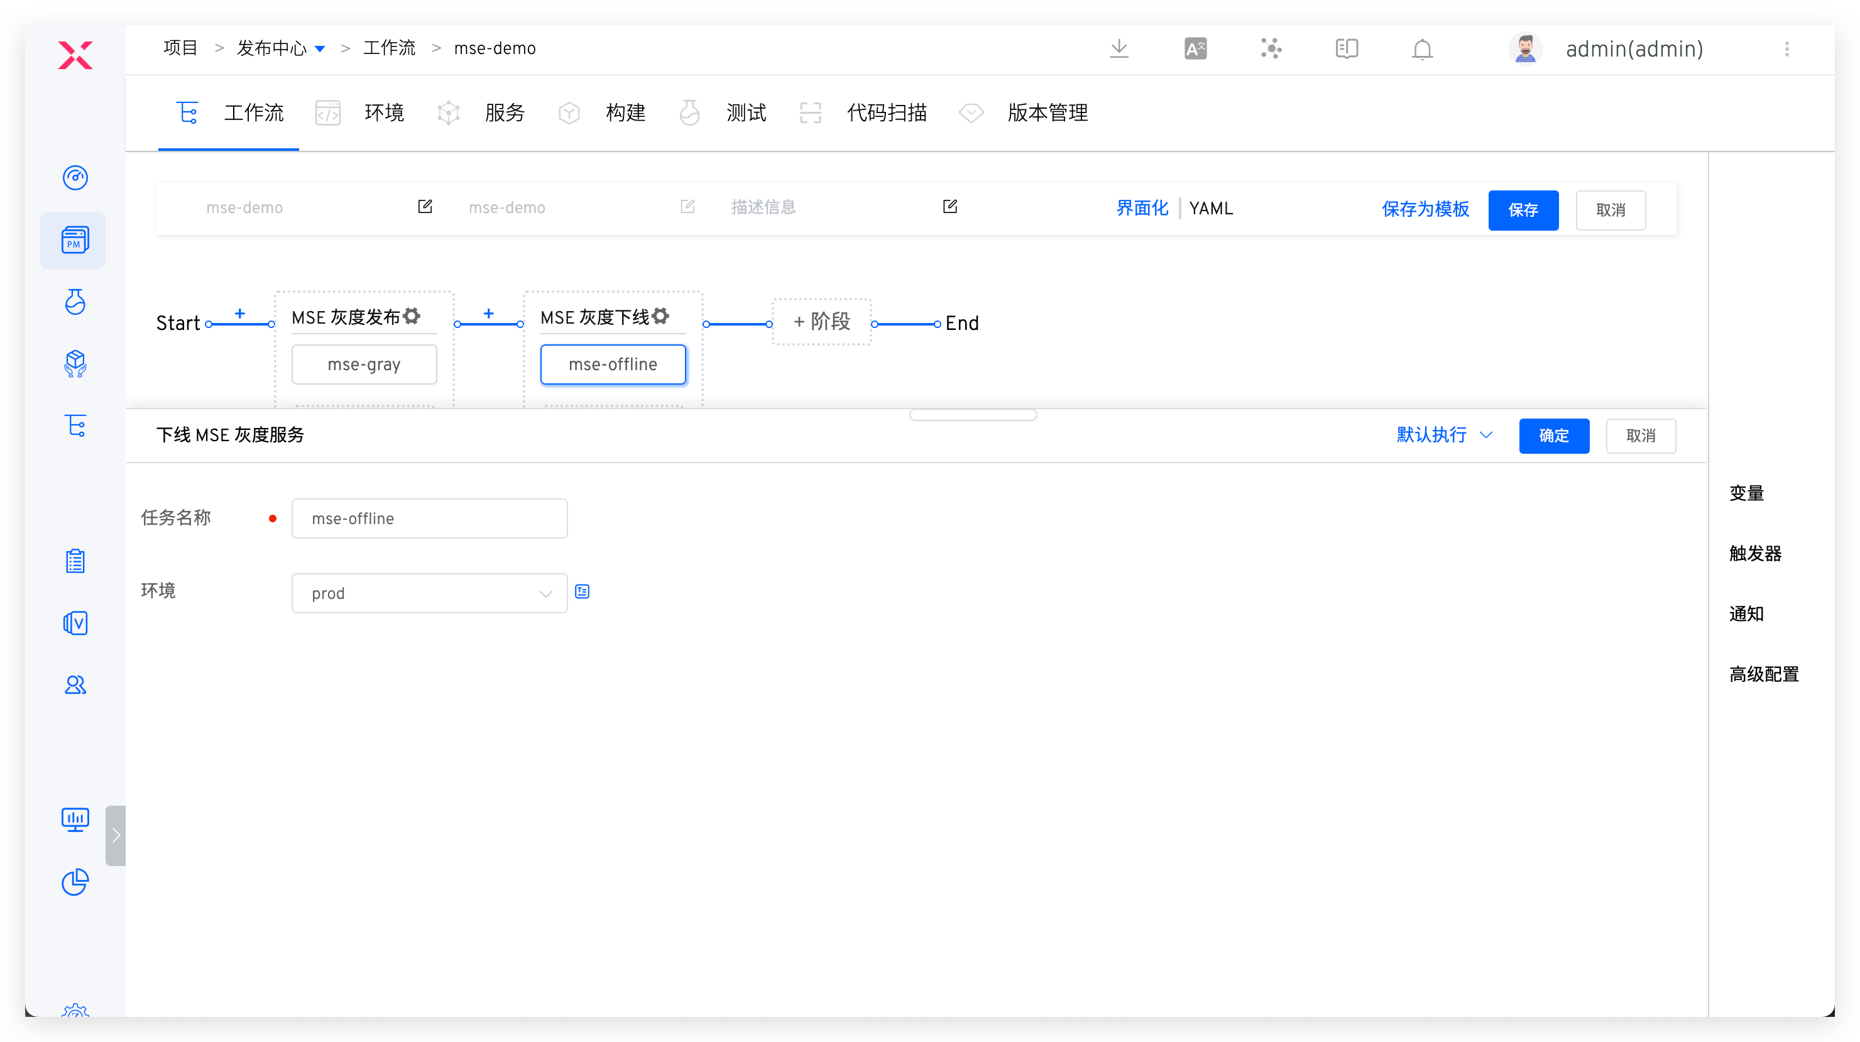Screen dimensions: 1860x1042
Task: Open the dashboard gauge sidebar icon
Action: click(75, 178)
